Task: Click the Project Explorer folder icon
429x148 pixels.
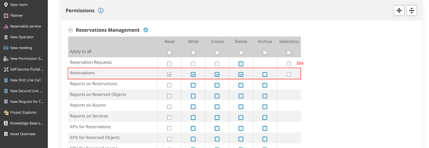Action: [6, 113]
